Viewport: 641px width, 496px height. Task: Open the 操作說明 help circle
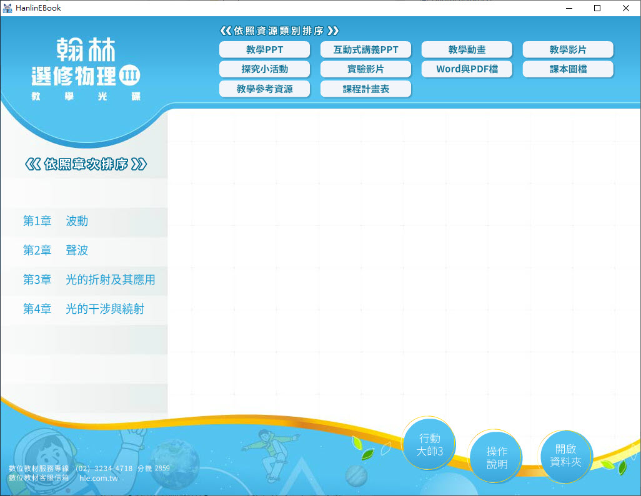tap(497, 457)
